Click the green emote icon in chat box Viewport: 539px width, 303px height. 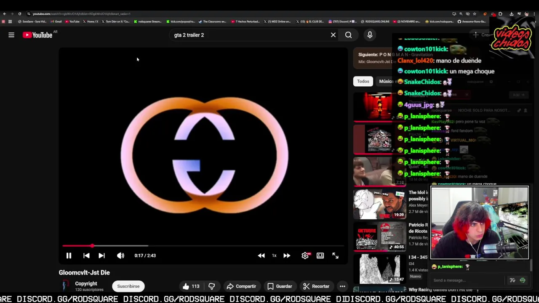pos(523,280)
